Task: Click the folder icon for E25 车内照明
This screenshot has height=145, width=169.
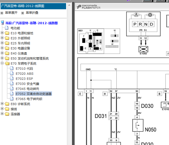Action: (x=7, y=43)
